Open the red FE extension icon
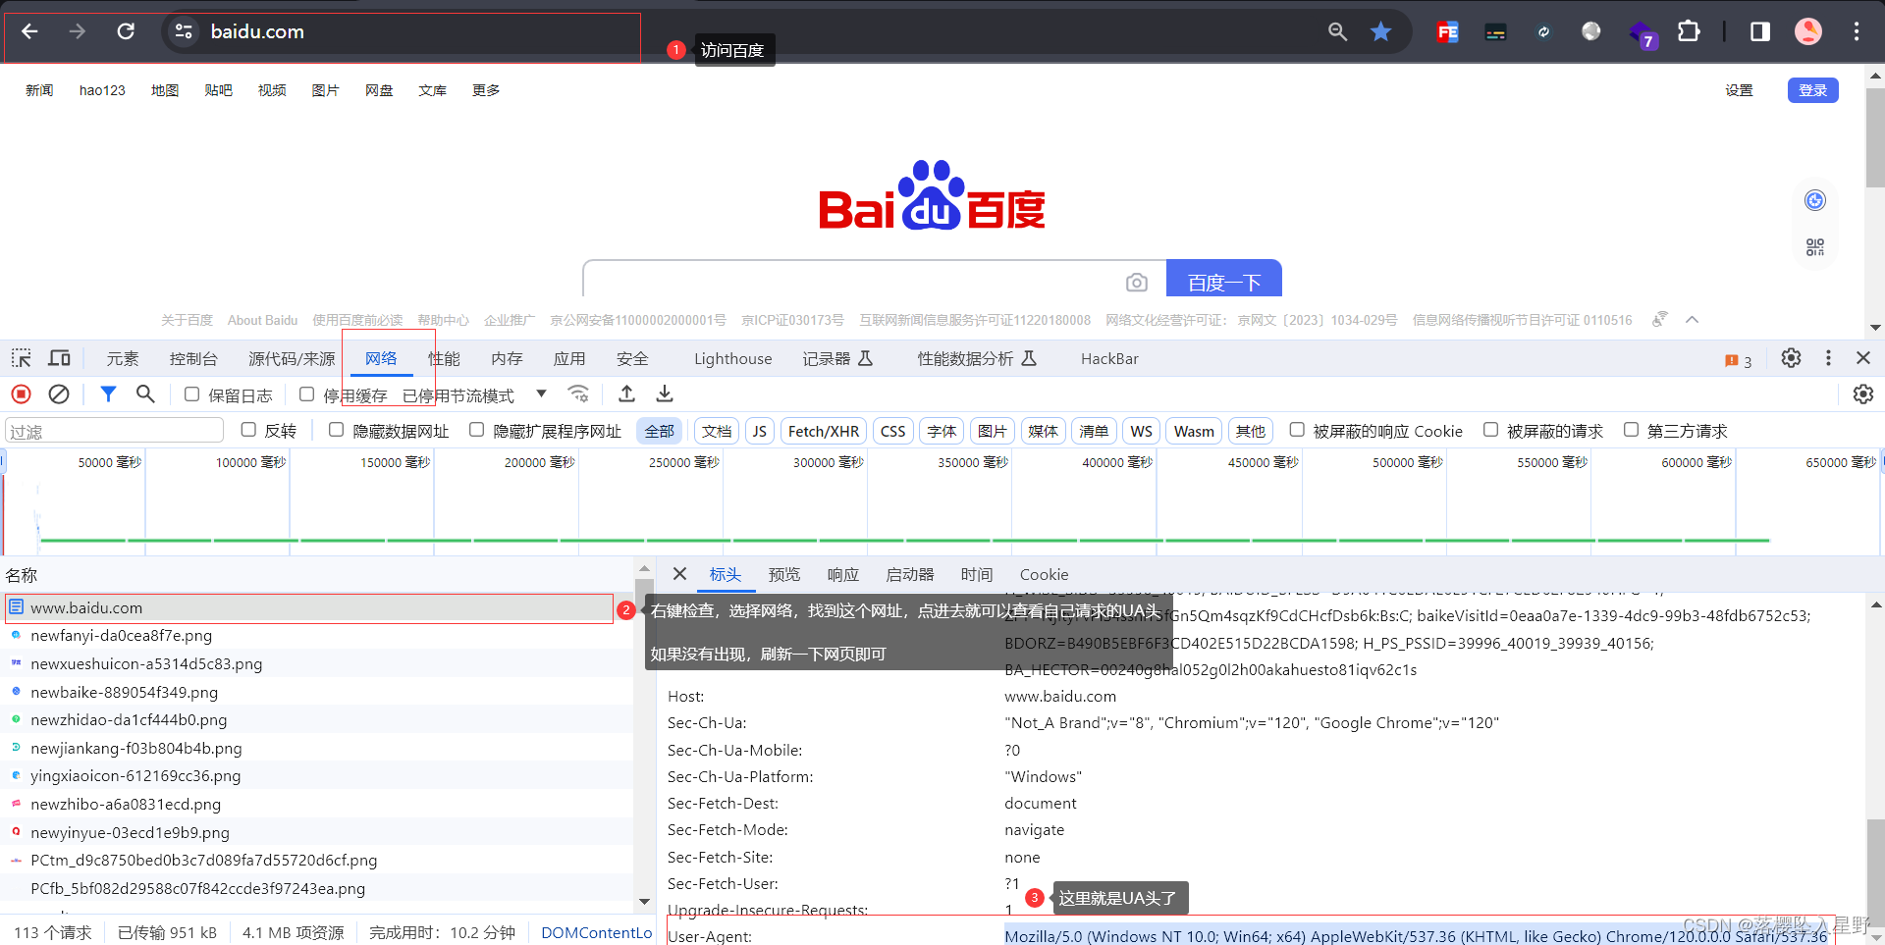This screenshot has width=1885, height=945. 1447,31
